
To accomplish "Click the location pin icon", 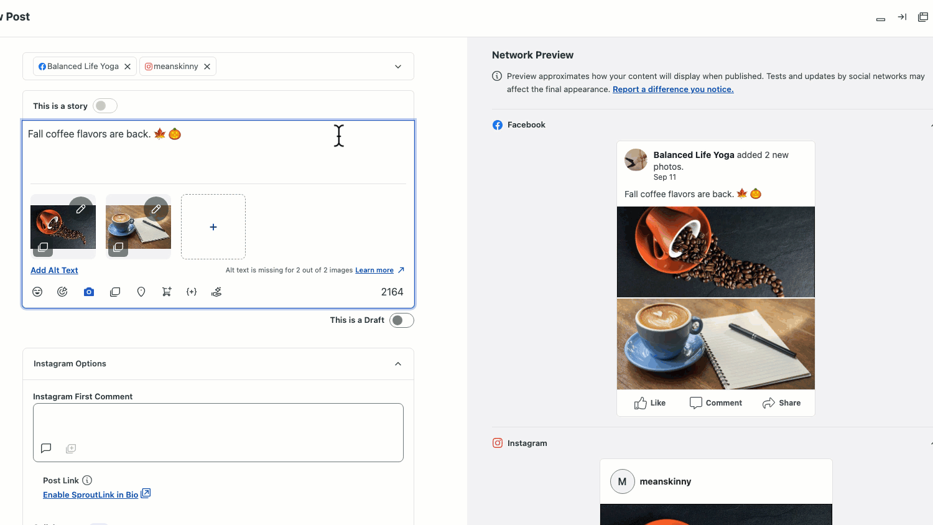I will coord(141,292).
